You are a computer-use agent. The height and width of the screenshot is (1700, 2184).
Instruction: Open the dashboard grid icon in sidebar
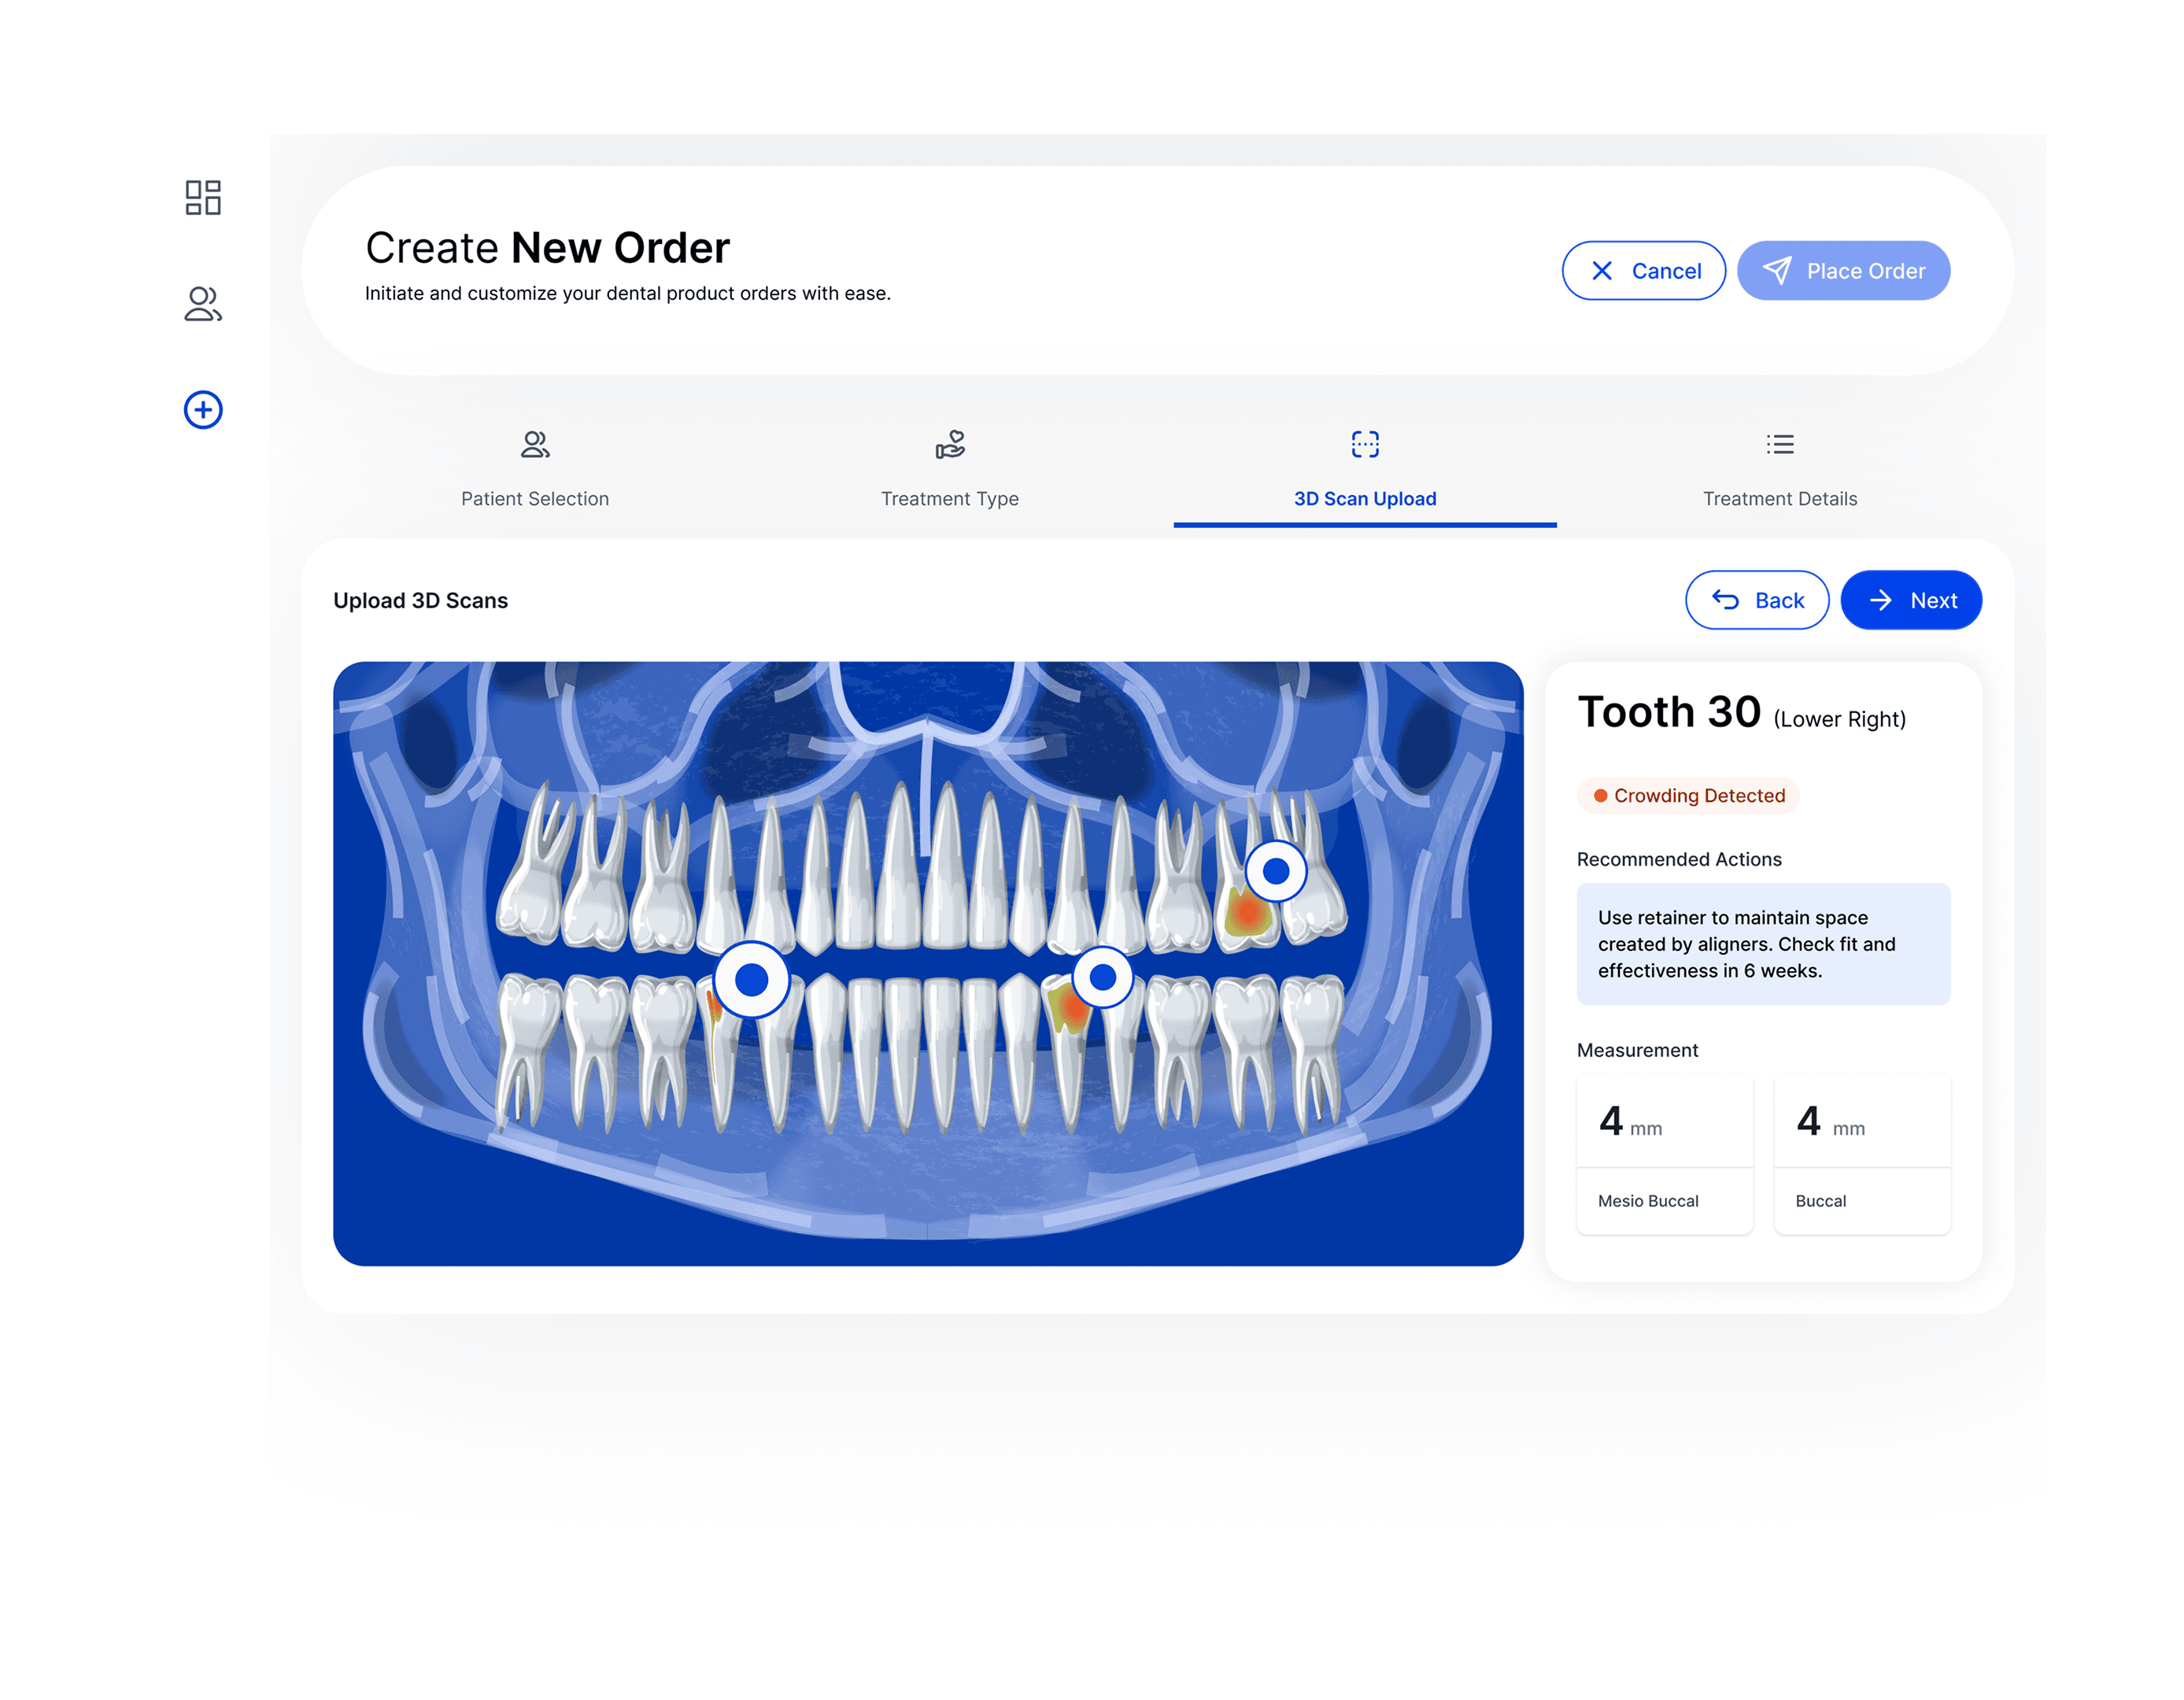[203, 197]
